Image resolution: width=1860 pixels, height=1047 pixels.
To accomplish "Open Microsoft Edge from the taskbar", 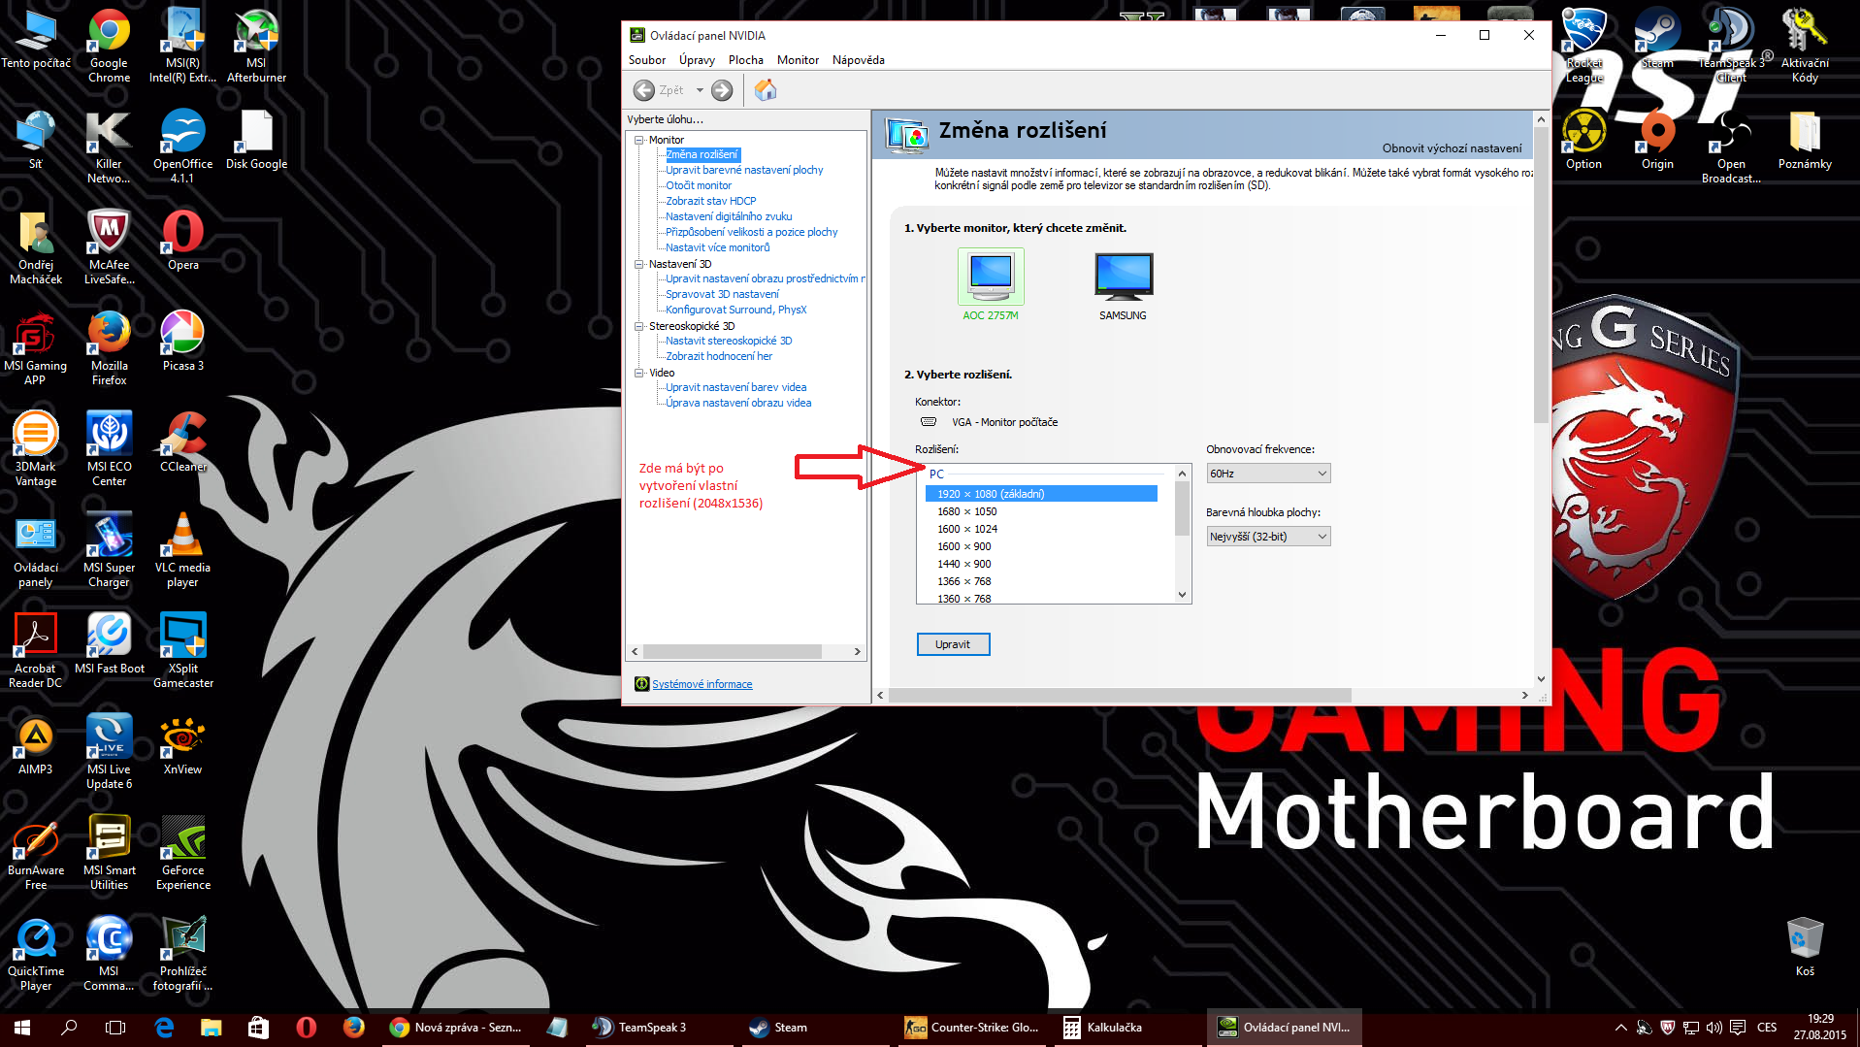I will click(x=164, y=1027).
